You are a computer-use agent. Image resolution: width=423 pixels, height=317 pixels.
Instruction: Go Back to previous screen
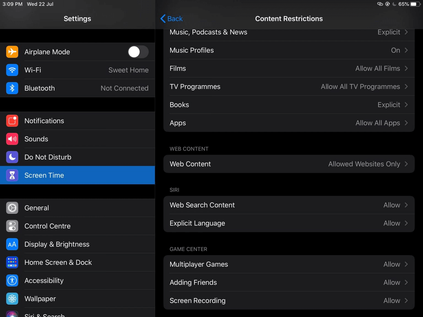click(172, 19)
